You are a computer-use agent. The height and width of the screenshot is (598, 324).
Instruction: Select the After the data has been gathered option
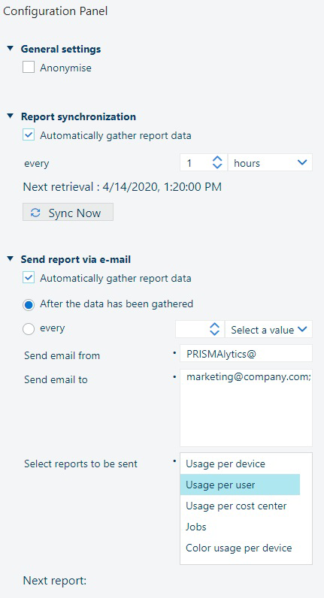pos(29,304)
